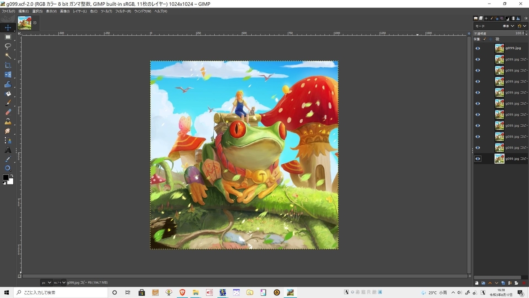Open the image menu button at ruler corner

[19, 33]
